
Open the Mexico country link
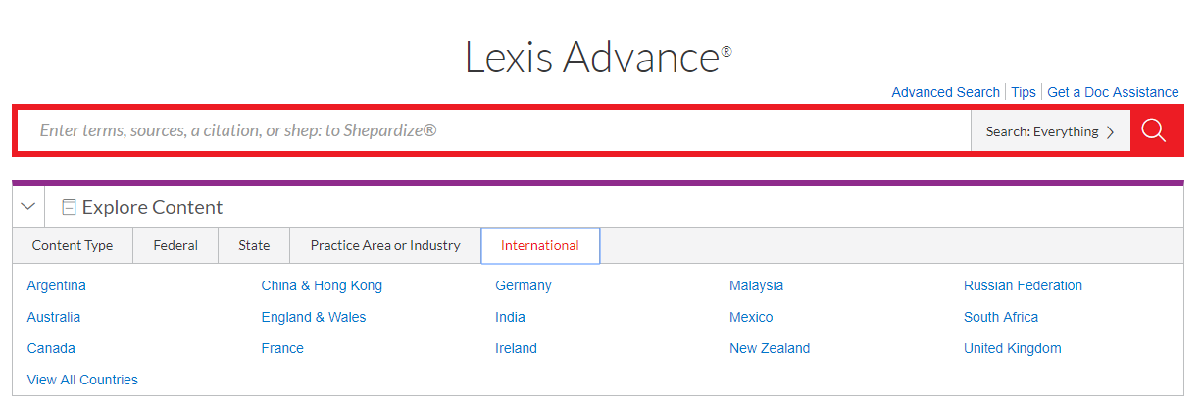point(751,317)
